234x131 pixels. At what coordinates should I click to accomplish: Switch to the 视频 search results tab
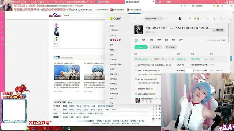(x=143, y=40)
